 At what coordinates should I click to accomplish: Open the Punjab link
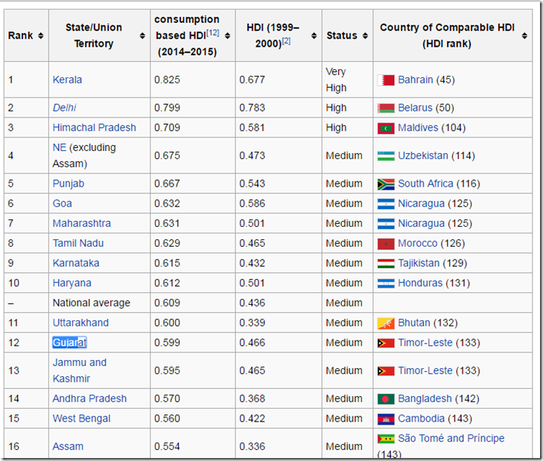[69, 184]
